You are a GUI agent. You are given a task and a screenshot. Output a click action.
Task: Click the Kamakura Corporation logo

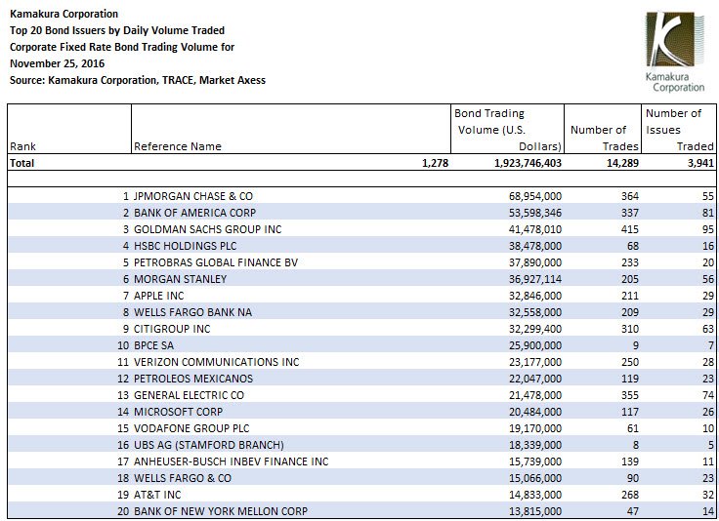point(674,52)
